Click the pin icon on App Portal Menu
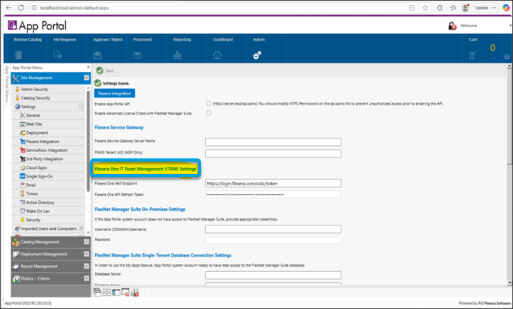Screen dimensions: 513x309 [x=88, y=68]
